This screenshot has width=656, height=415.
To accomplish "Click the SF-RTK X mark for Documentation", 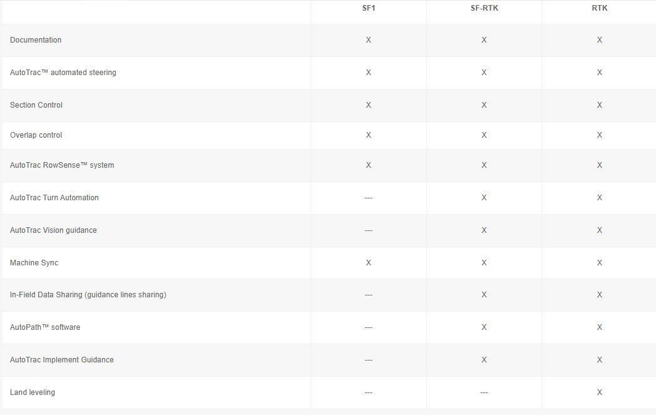I will (x=484, y=40).
